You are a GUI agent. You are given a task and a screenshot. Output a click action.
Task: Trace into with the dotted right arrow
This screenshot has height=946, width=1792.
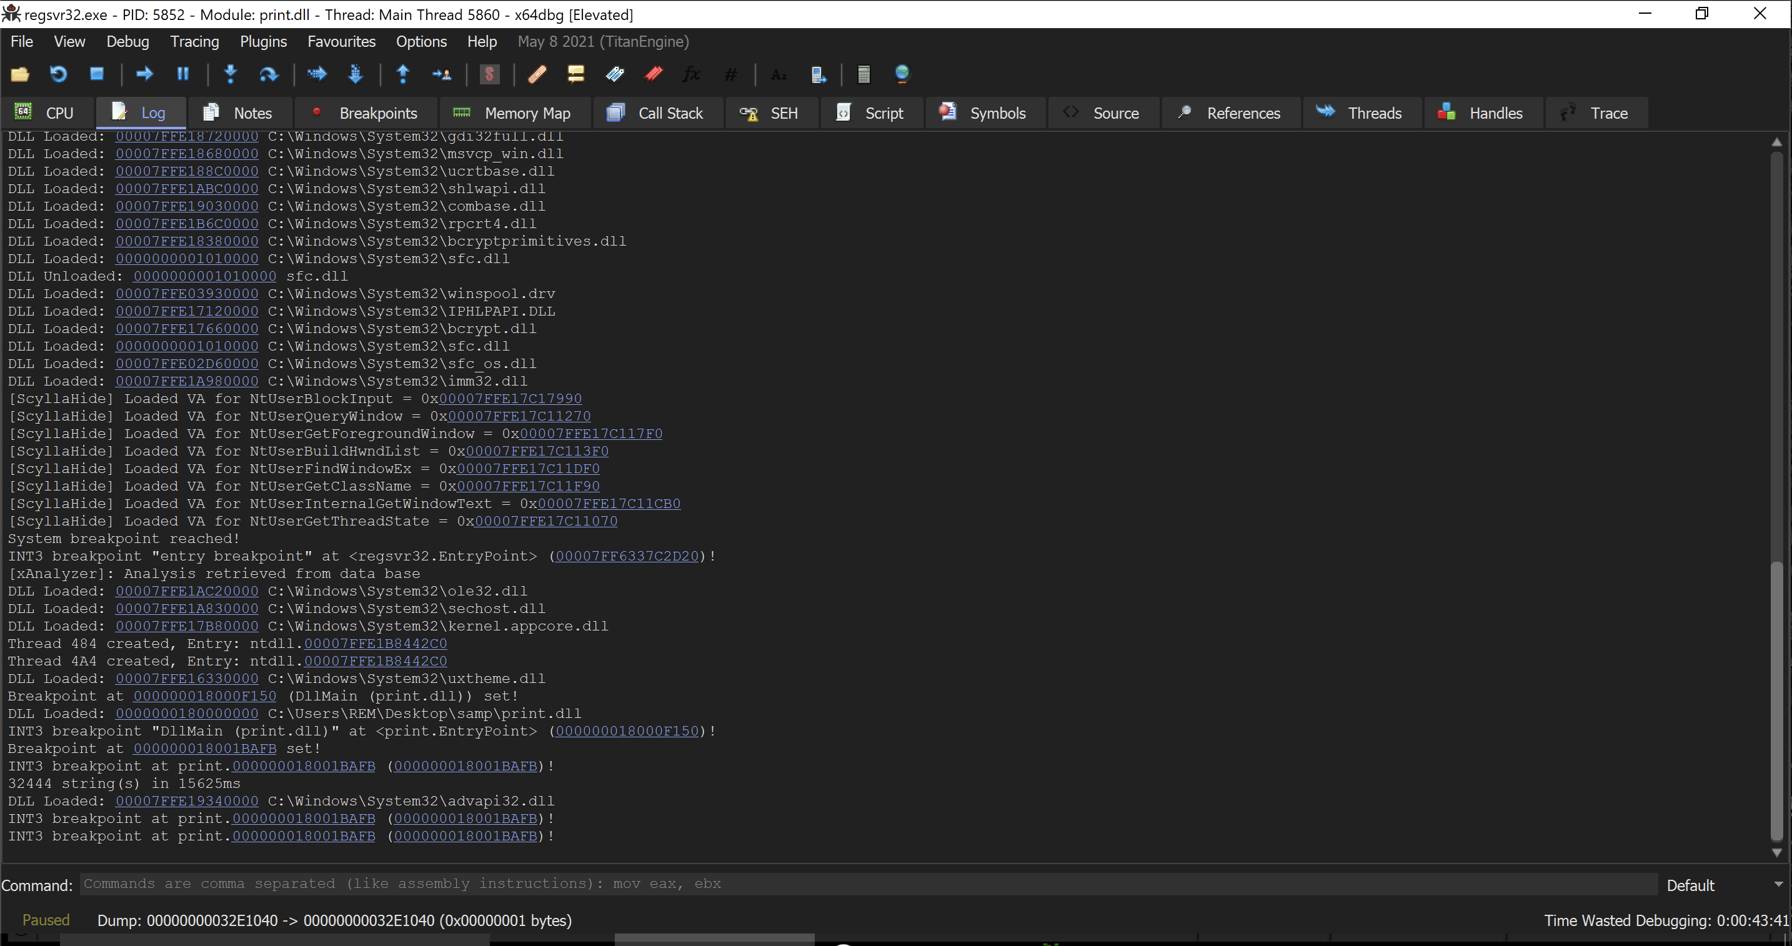point(317,74)
